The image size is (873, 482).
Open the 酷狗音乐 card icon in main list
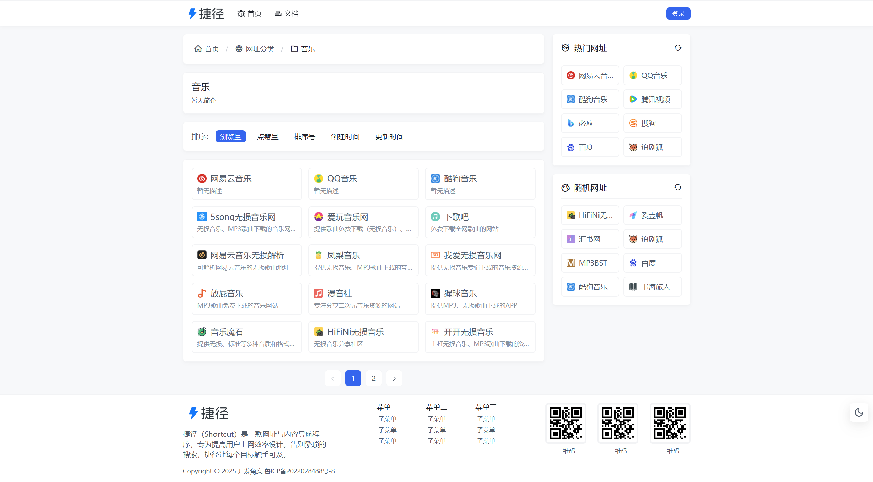435,178
